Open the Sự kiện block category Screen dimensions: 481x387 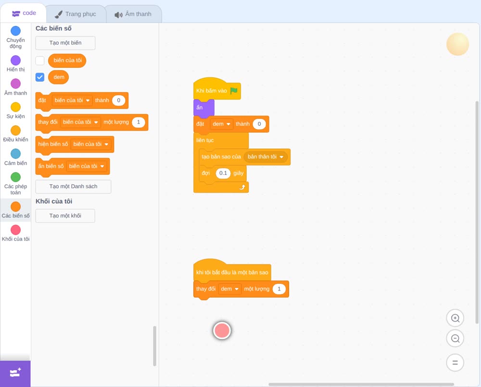coord(16,110)
